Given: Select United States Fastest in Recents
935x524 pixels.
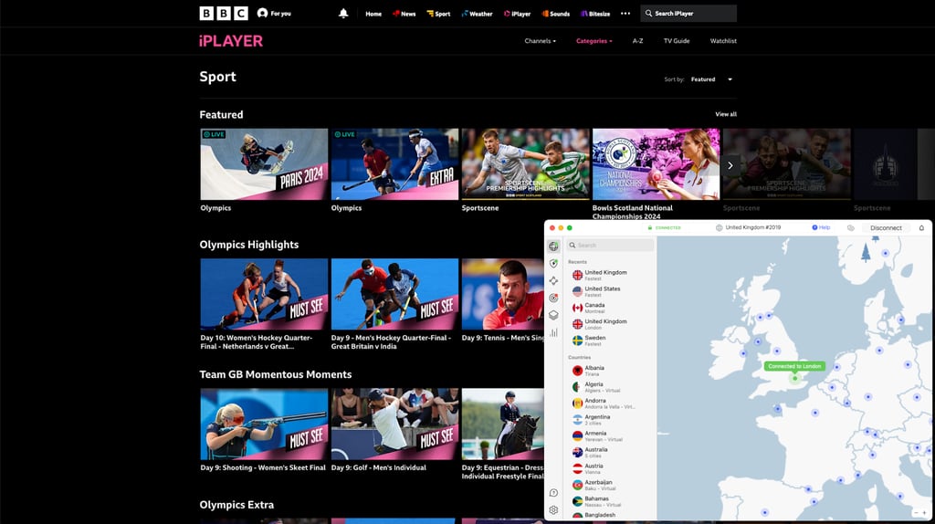Looking at the screenshot, I should (x=609, y=291).
